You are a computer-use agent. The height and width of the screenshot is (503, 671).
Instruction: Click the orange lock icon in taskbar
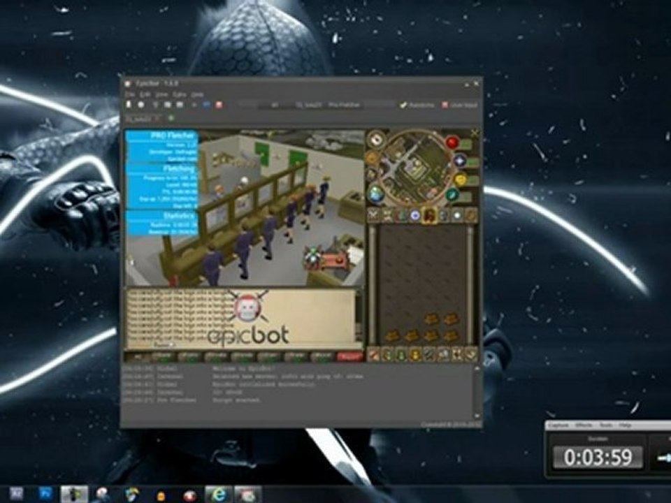[x=161, y=496]
